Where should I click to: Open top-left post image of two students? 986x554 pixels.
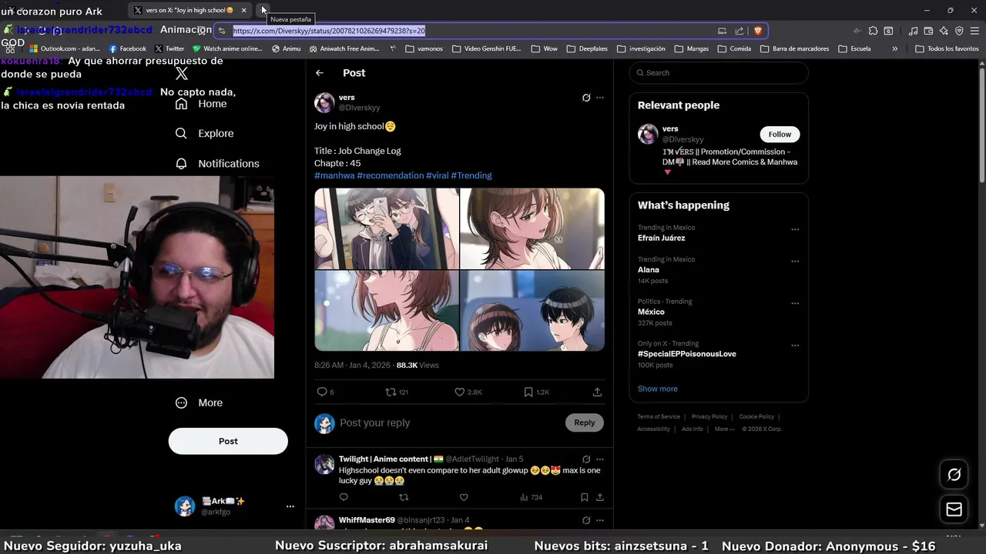(386, 229)
